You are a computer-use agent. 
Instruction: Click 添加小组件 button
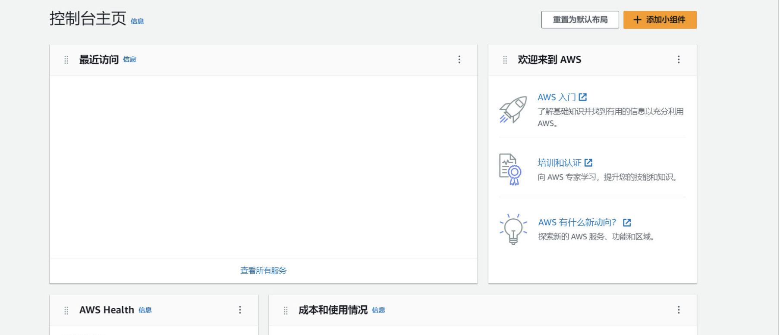tap(660, 20)
